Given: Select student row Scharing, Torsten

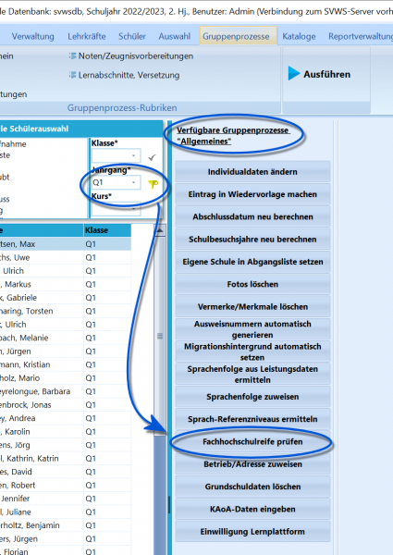Looking at the screenshot, I should pyautogui.click(x=66, y=311).
